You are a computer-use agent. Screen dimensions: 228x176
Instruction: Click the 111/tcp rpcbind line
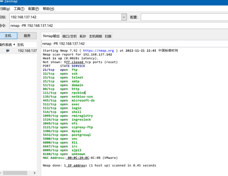(x=64, y=93)
